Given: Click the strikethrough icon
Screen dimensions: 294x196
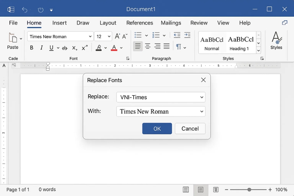Looking at the screenshot, I should [x=64, y=48].
